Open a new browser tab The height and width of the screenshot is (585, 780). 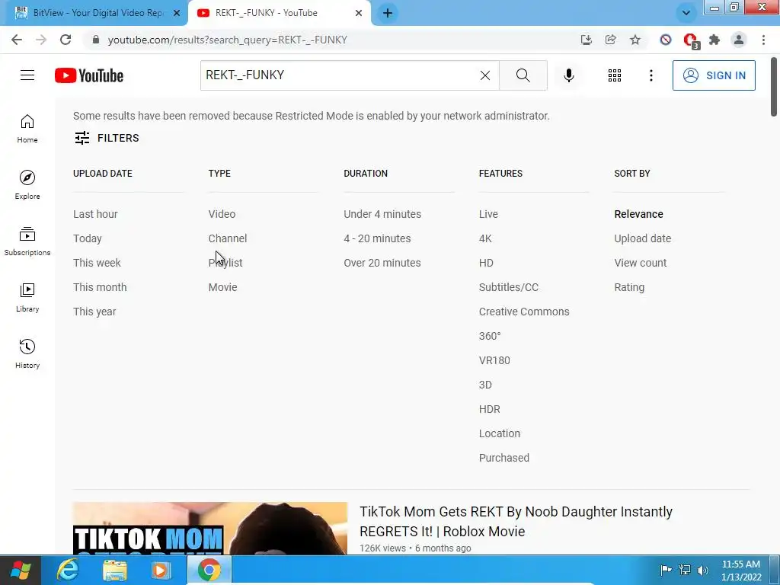point(388,13)
